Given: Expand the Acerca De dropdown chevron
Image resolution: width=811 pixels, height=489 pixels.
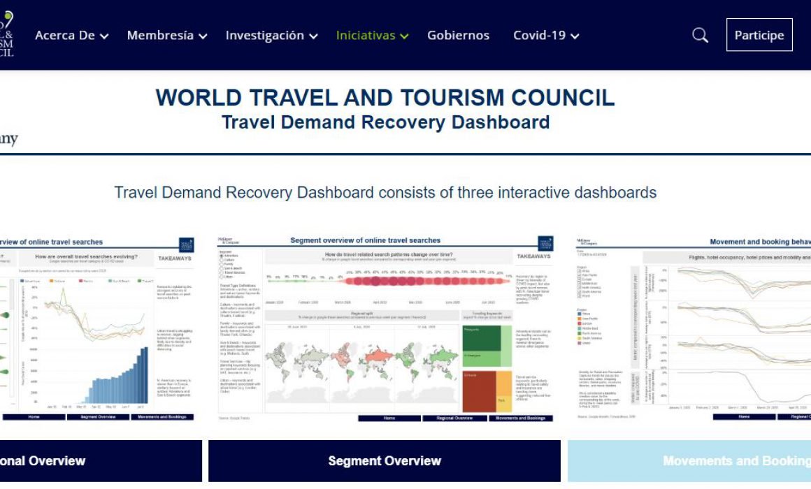Looking at the screenshot, I should (x=104, y=36).
